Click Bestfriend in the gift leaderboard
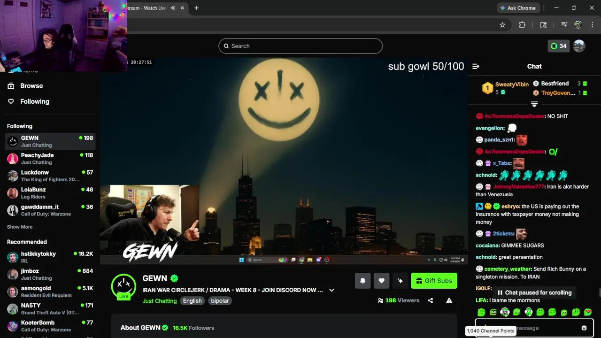 555,84
